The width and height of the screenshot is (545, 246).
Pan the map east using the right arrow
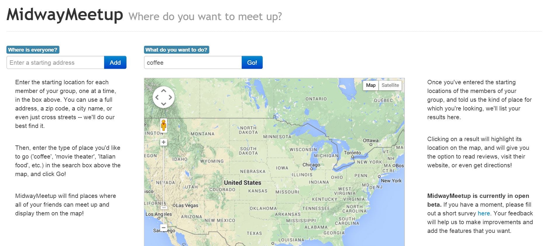[170, 97]
